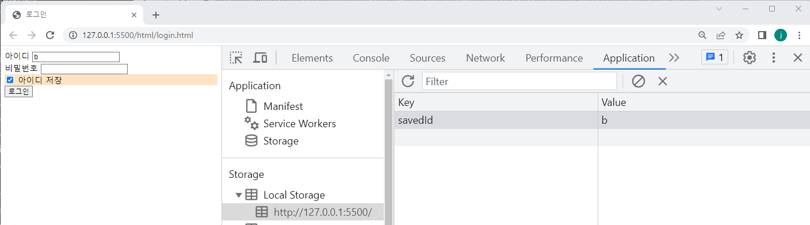Image resolution: width=810 pixels, height=225 pixels.
Task: Open the zoom magnifier icon in address bar
Action: click(702, 35)
